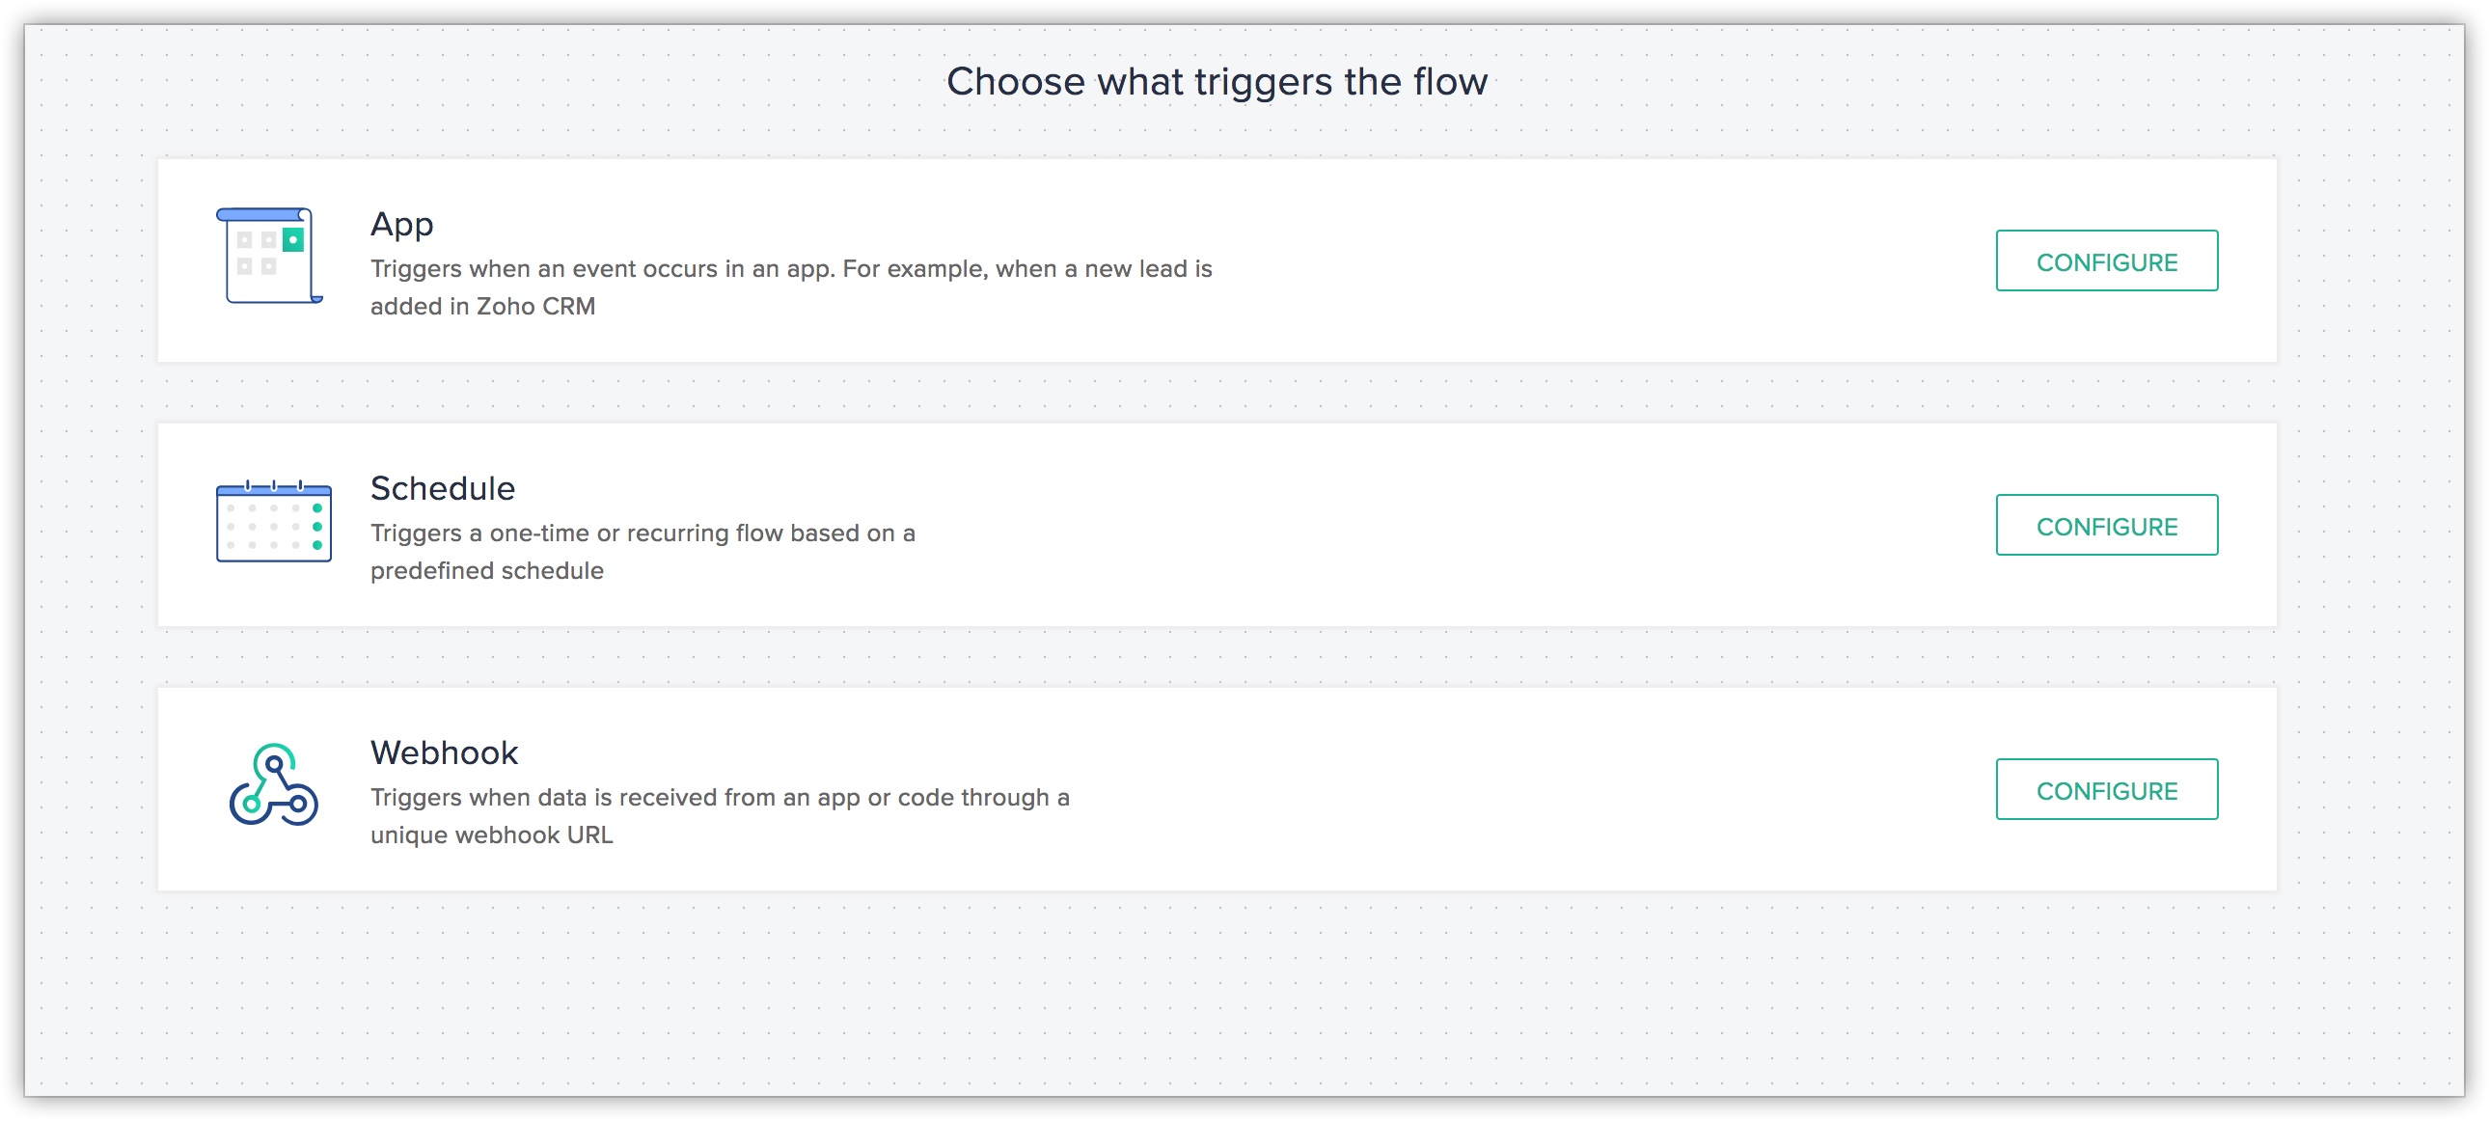
Task: Click the 'added in Zoho CRM' text
Action: (x=483, y=307)
